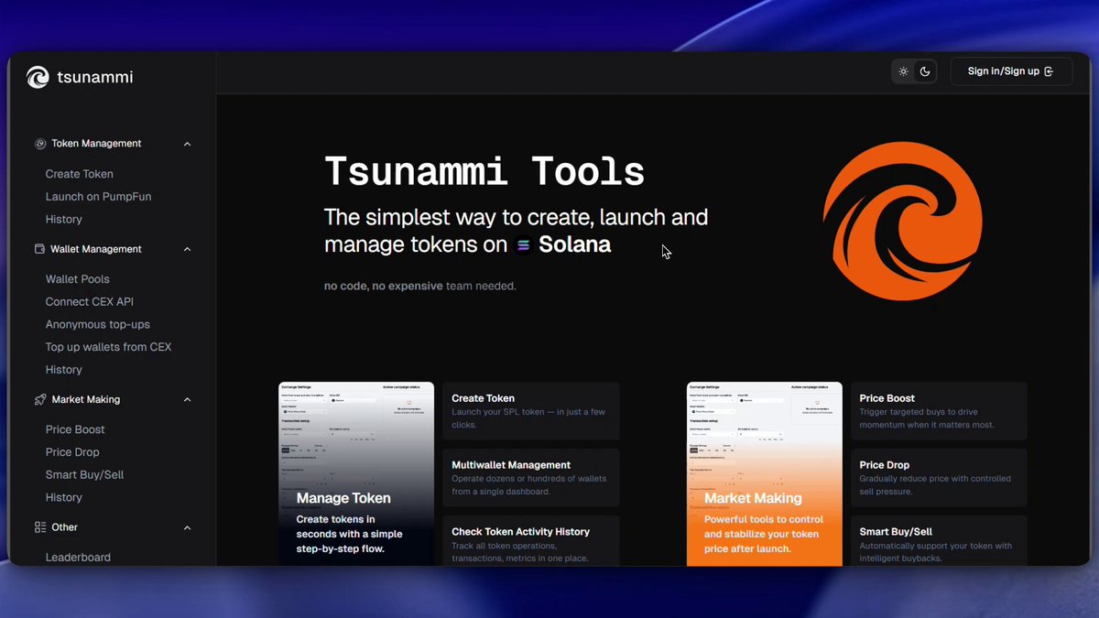The image size is (1099, 618).
Task: Open History under Token Management
Action: click(x=64, y=220)
